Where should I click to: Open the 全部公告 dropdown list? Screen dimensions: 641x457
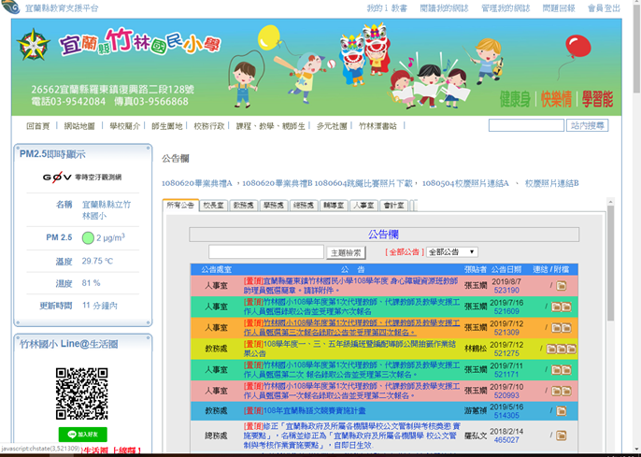coord(452,252)
